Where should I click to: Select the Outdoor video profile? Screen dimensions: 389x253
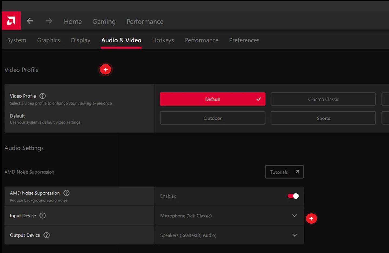pyautogui.click(x=212, y=118)
